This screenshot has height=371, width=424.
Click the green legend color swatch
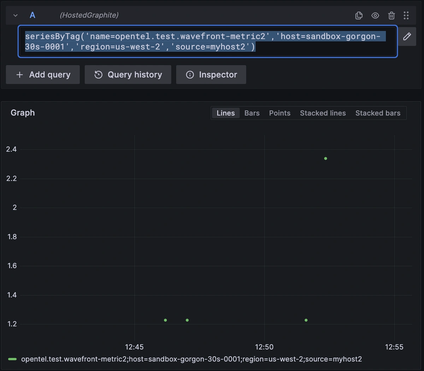click(x=12, y=359)
